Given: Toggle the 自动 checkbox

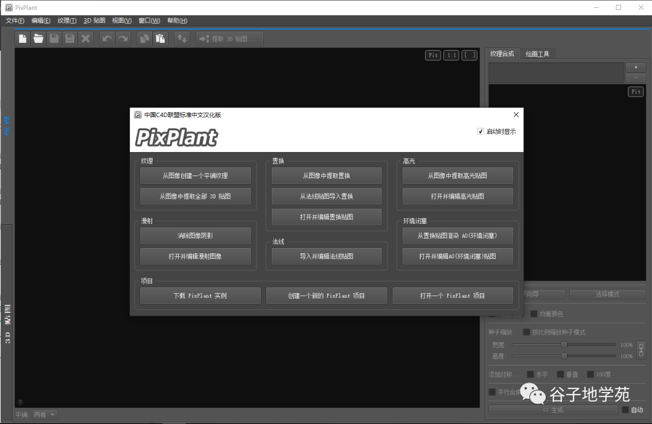Looking at the screenshot, I should pyautogui.click(x=625, y=410).
